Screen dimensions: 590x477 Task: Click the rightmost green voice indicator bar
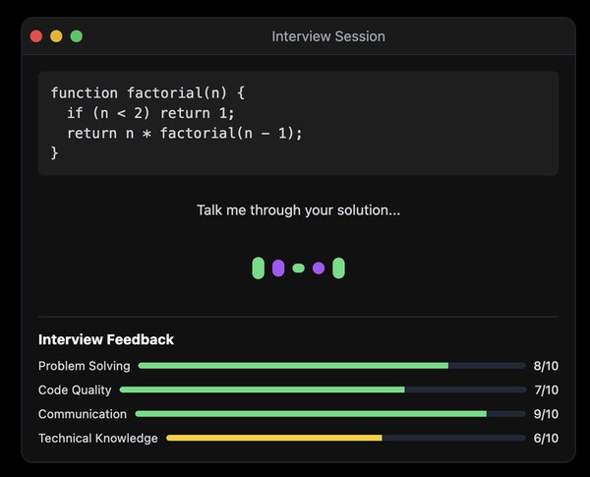coord(338,268)
